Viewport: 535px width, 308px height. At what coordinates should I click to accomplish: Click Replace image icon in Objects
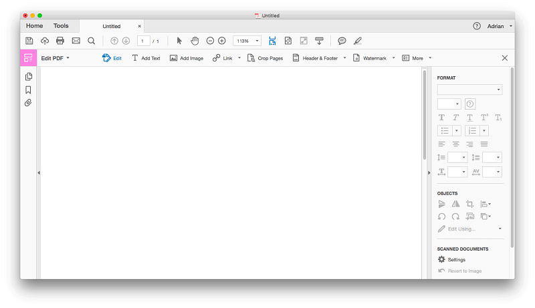click(x=470, y=216)
